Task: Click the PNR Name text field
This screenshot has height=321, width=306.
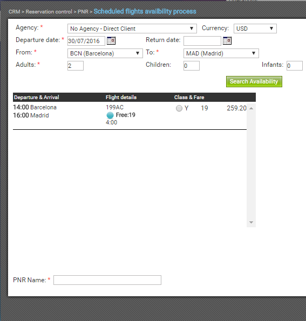Action: click(107, 280)
